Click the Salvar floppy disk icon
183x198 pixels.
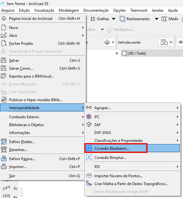coord(3,60)
